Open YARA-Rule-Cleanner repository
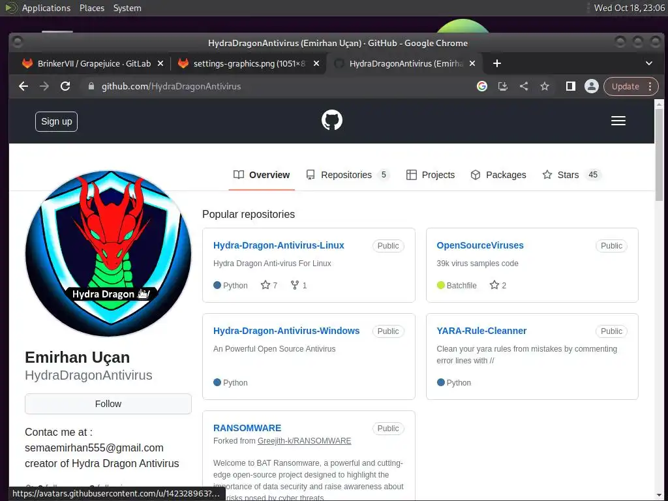Viewport: 668px width, 501px height. (481, 331)
